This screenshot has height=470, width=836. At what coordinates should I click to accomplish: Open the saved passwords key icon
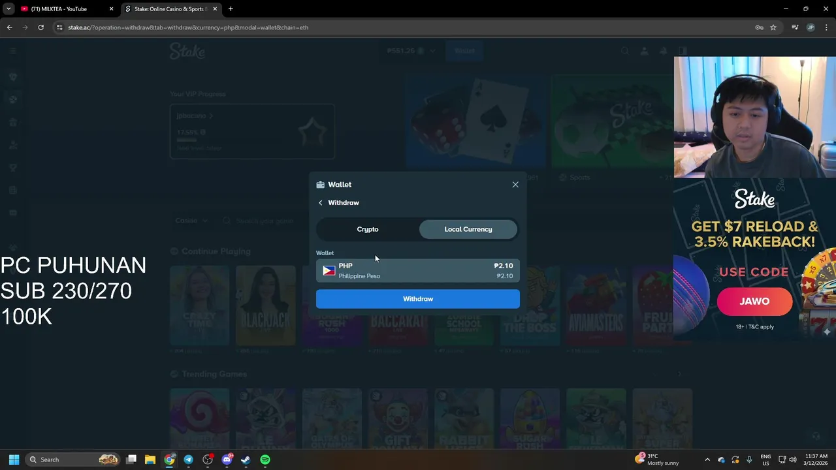point(759,27)
